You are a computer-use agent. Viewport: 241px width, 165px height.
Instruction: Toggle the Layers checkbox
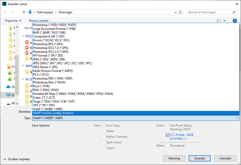[x=104, y=148]
